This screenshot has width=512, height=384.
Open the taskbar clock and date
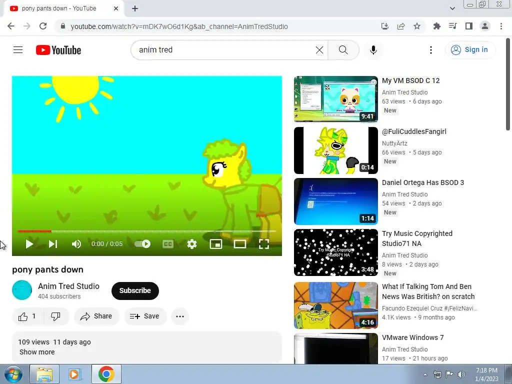pos(486,374)
